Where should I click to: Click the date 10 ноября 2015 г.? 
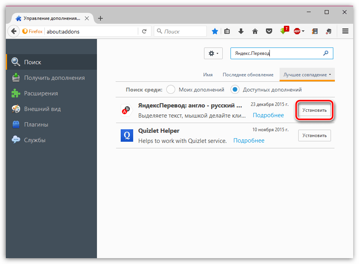tap(270, 130)
